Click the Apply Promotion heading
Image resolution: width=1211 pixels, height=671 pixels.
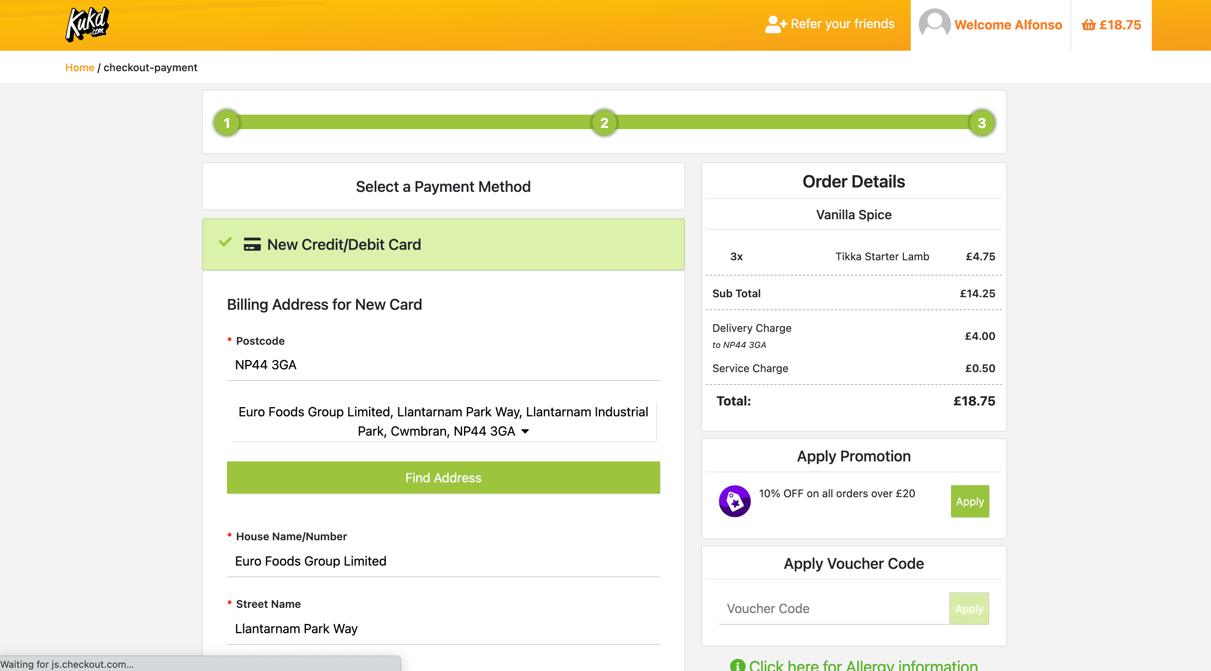click(x=853, y=456)
